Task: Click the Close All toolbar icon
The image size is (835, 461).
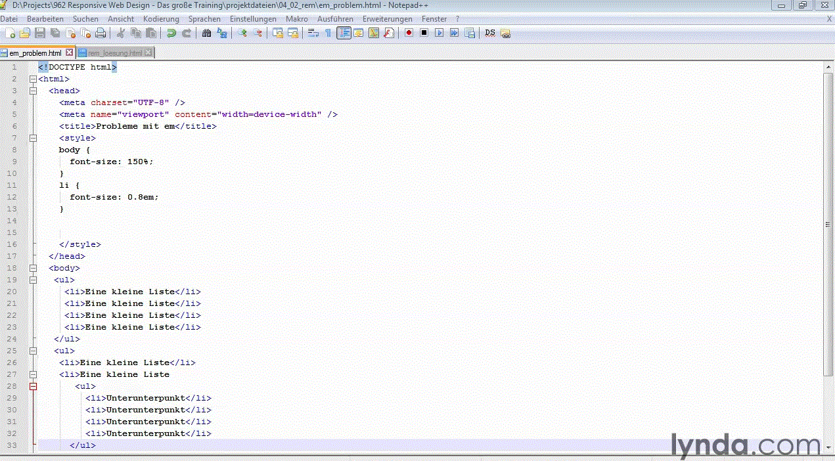Action: [x=85, y=33]
